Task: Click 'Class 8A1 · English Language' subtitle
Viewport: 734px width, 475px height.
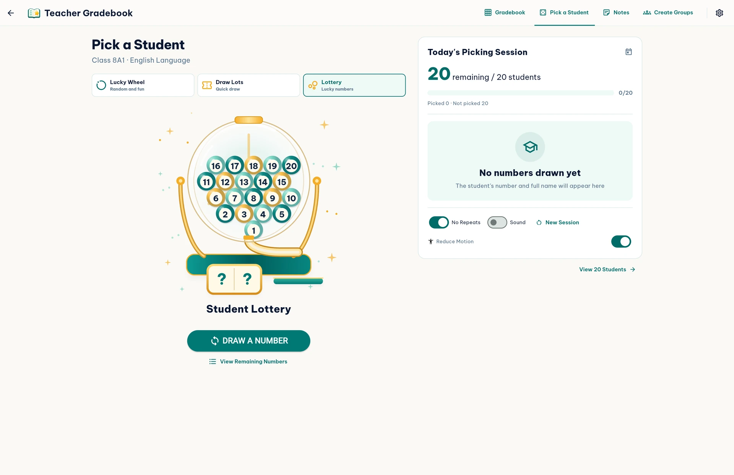Action: point(141,60)
